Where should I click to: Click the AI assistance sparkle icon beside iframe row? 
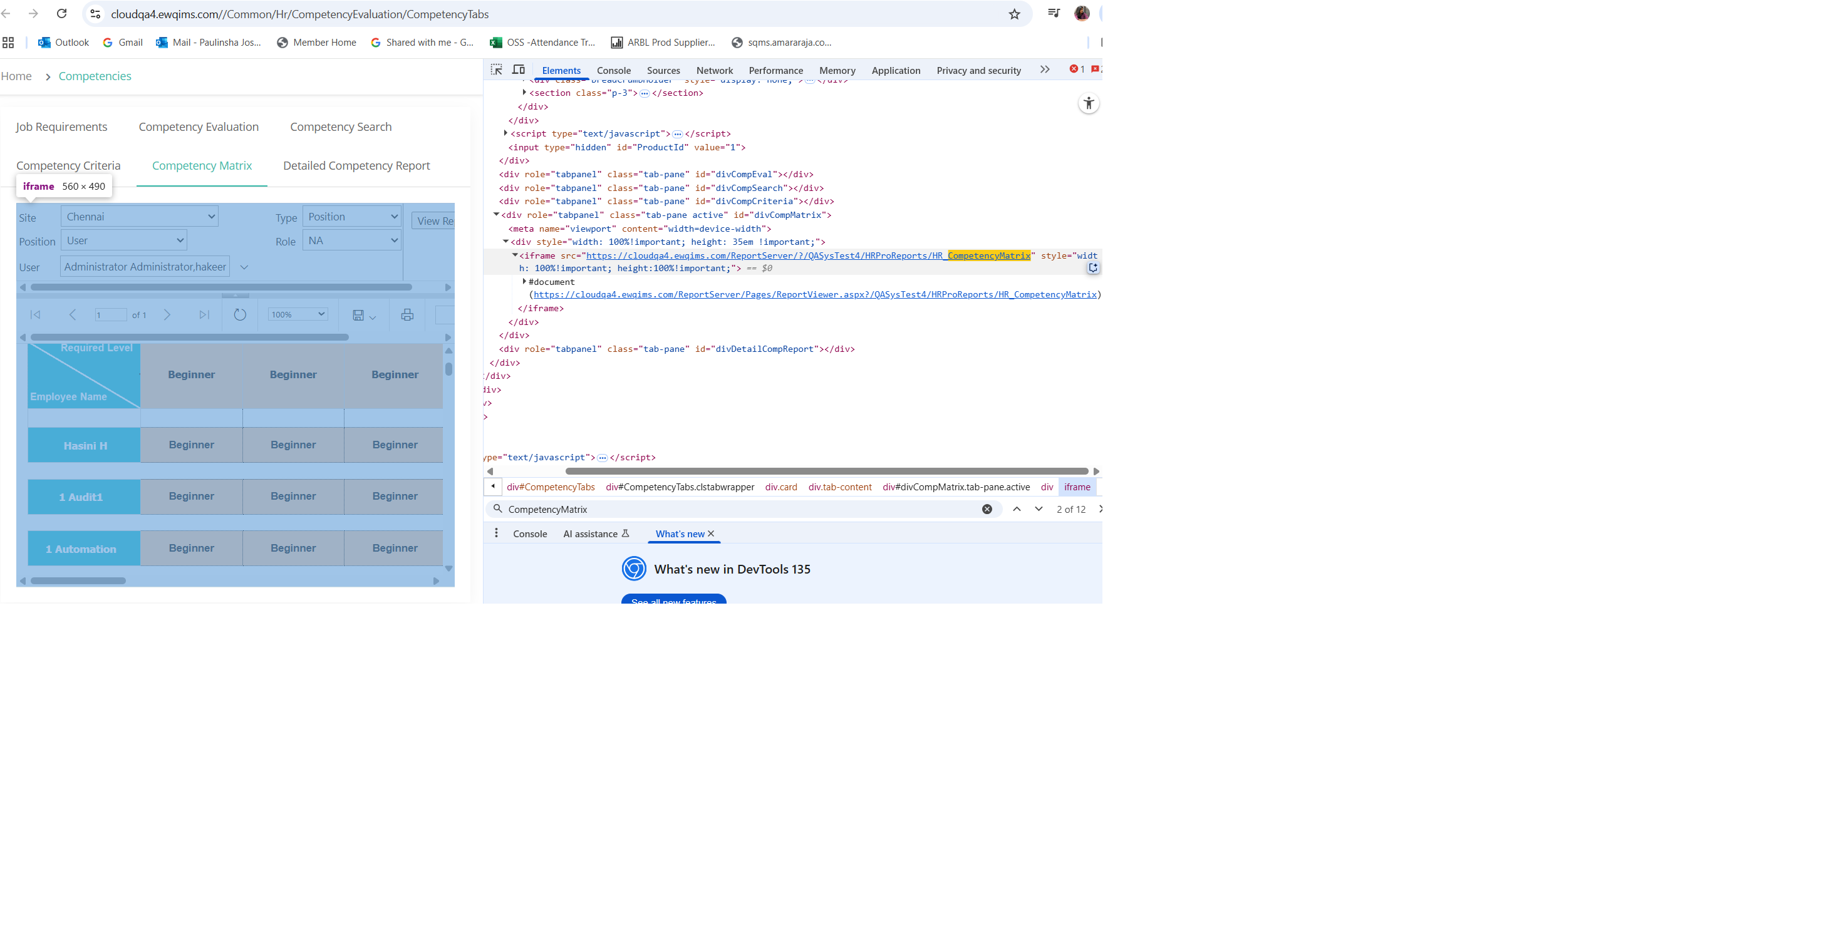1092,267
